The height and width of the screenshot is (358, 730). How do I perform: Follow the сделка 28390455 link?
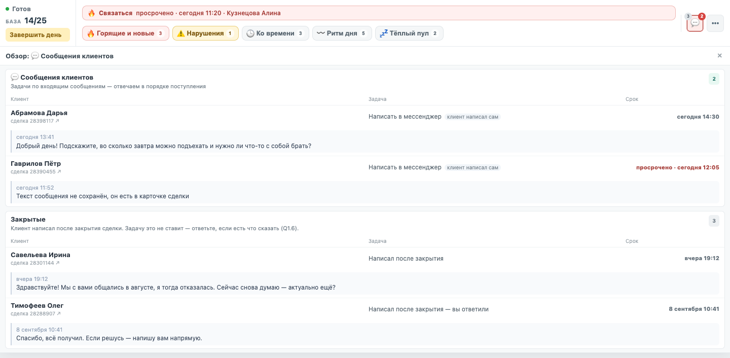click(35, 172)
